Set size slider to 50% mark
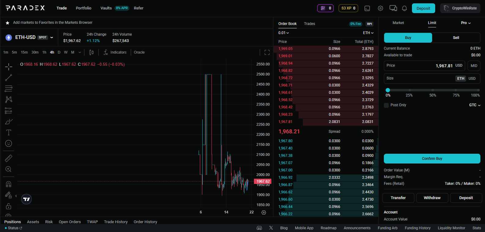 point(433,90)
